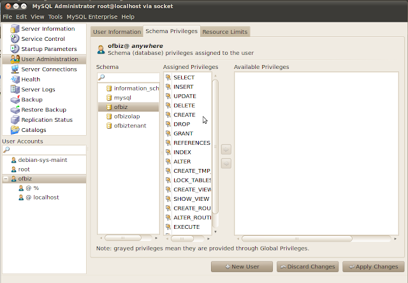The width and height of the screenshot is (408, 283).
Task: Click Assigned Privileges horizontal scrollbar
Action: [x=182, y=238]
